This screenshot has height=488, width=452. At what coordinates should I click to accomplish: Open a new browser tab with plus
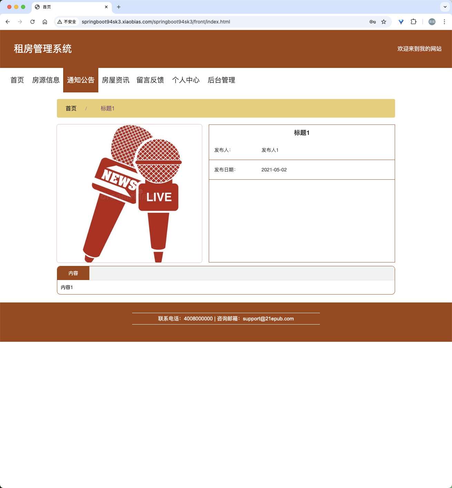[119, 7]
